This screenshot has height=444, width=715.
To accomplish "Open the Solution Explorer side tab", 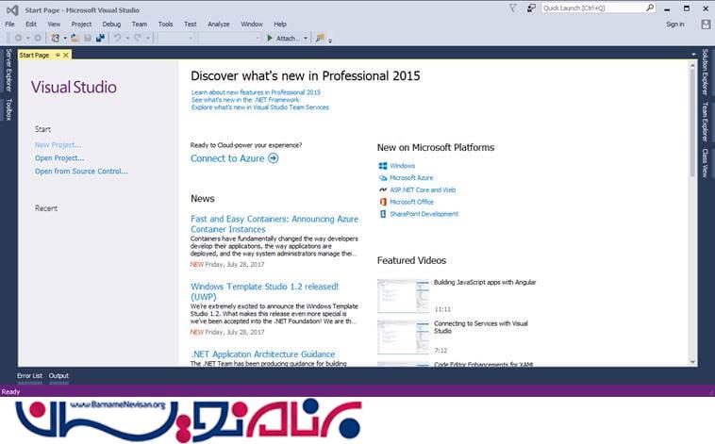I will pos(705,72).
